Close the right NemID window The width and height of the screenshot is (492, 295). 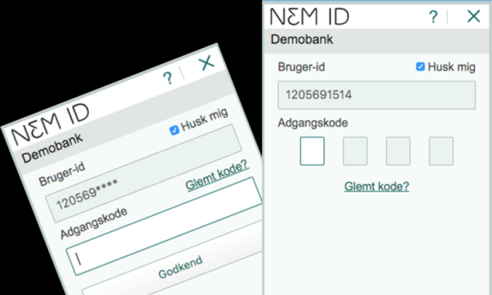point(473,16)
